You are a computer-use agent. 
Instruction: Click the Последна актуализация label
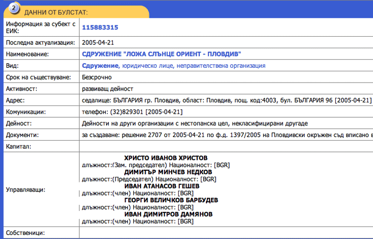40,43
